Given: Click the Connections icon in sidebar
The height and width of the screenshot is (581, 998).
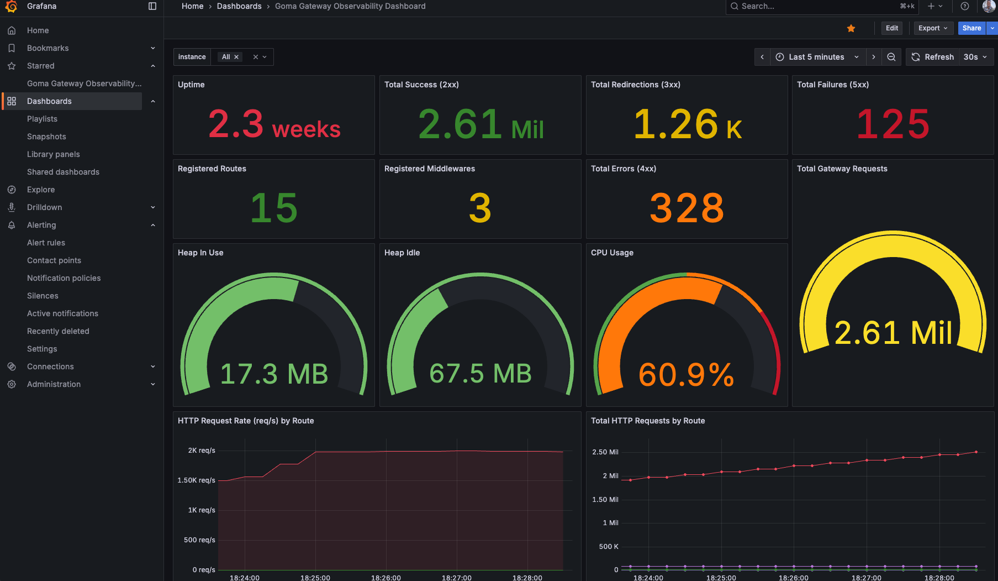Looking at the screenshot, I should pyautogui.click(x=12, y=367).
